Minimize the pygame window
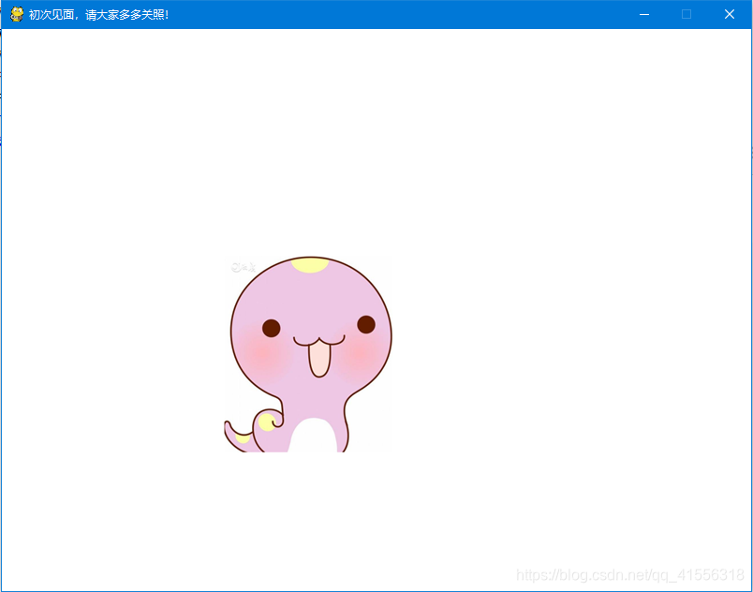Image resolution: width=753 pixels, height=592 pixels. coord(644,14)
